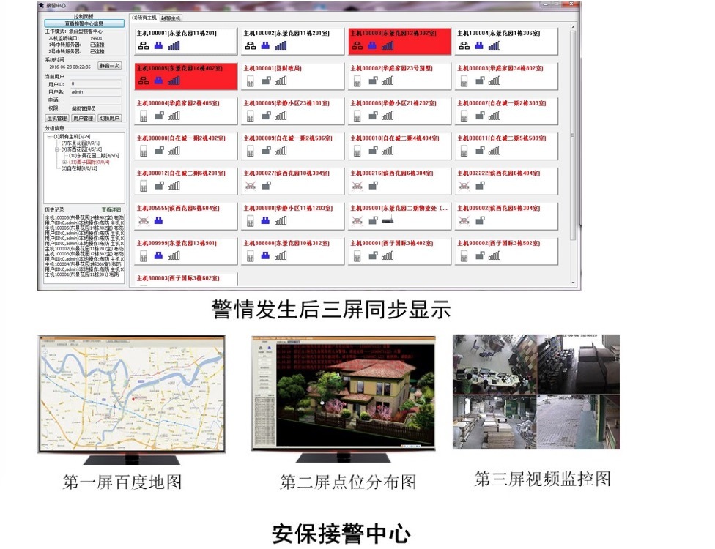This screenshot has height=549, width=715.
Task: Select 自在城[0/0/12] in the group tree
Action: [x=78, y=168]
